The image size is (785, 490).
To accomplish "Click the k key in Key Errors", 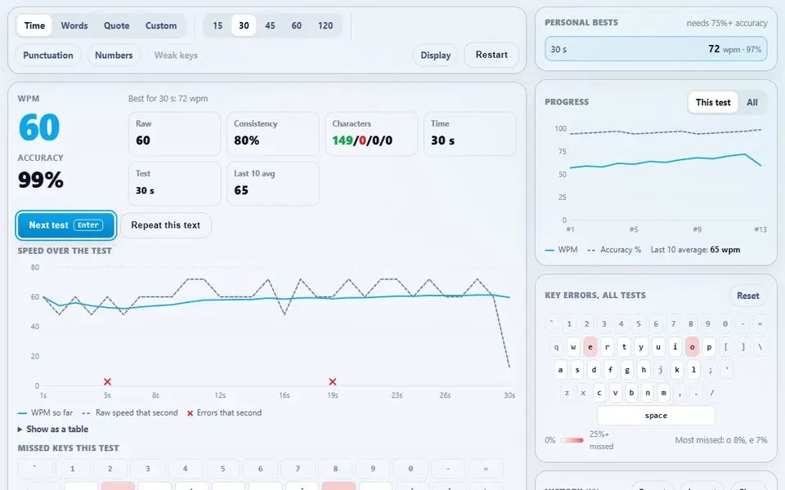I will (x=677, y=369).
